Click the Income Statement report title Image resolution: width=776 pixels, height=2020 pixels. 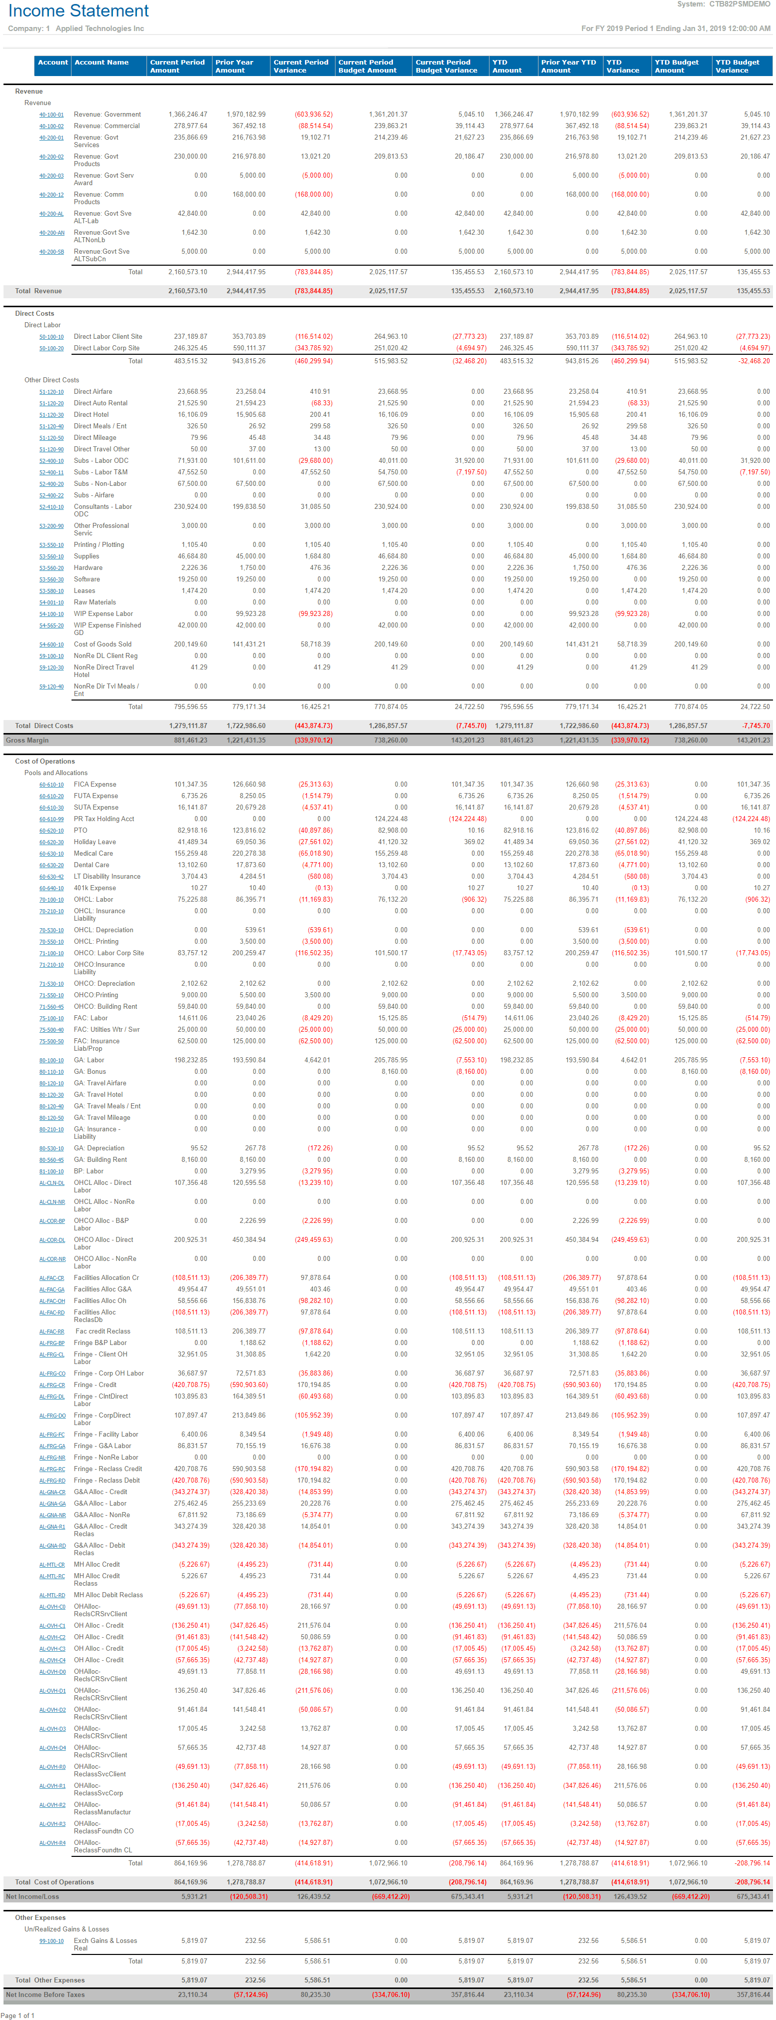(x=78, y=11)
